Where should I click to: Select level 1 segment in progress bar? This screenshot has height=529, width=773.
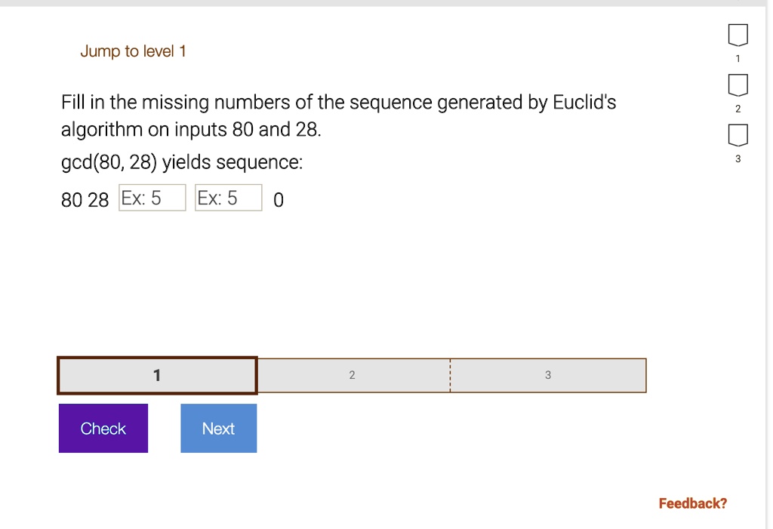tap(157, 376)
